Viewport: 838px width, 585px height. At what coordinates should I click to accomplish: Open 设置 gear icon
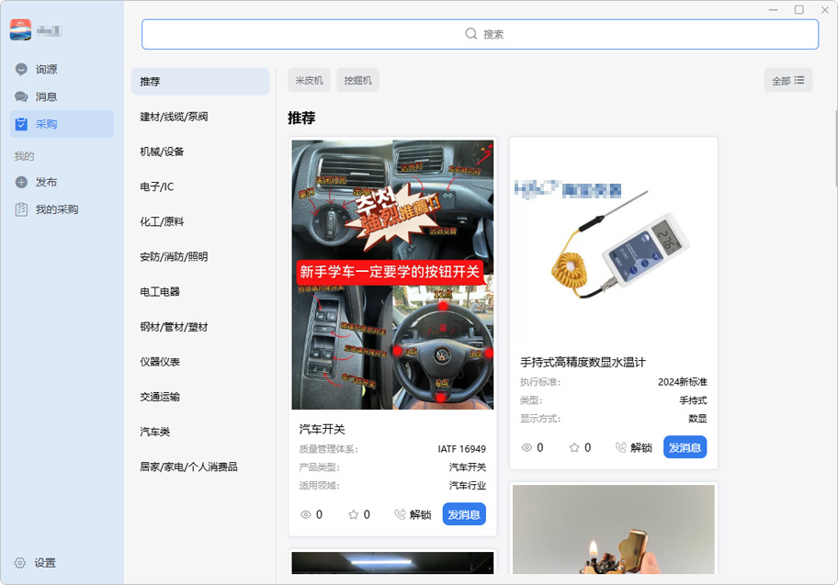pyautogui.click(x=19, y=563)
